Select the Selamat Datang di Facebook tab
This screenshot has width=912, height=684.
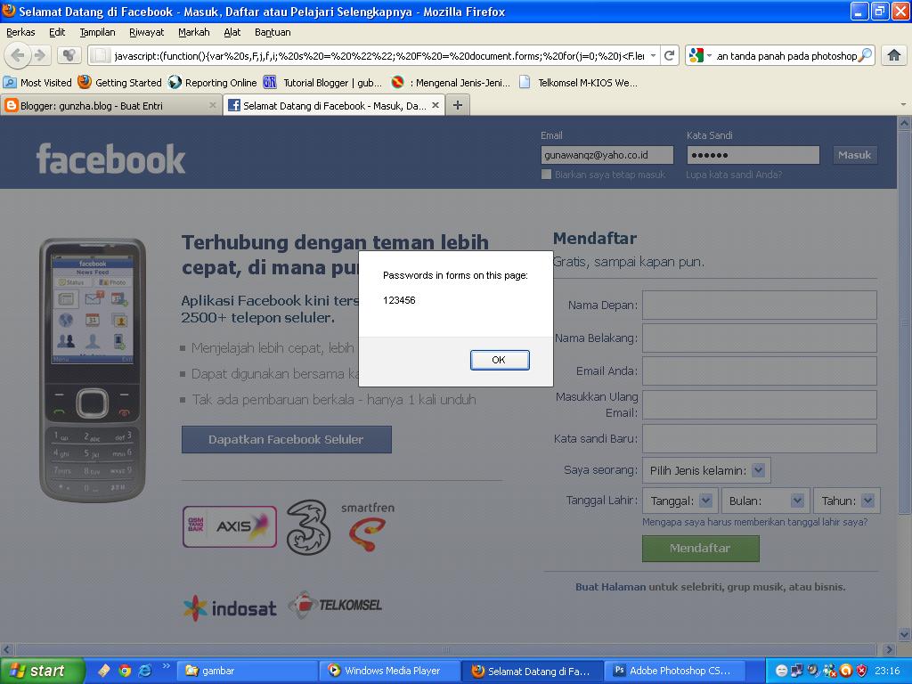click(x=335, y=105)
